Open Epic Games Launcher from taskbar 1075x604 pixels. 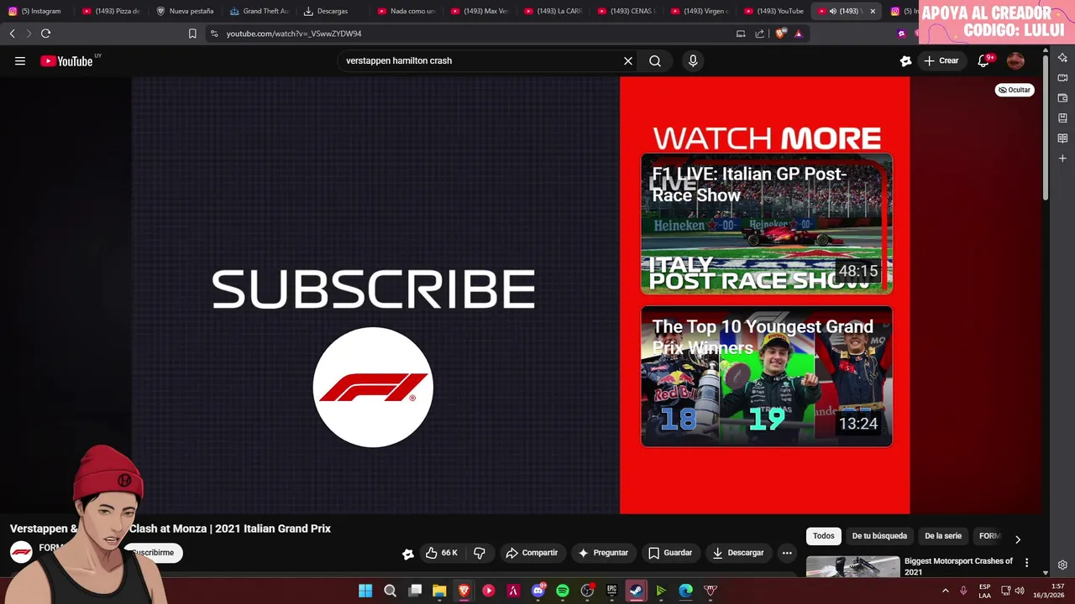(612, 591)
